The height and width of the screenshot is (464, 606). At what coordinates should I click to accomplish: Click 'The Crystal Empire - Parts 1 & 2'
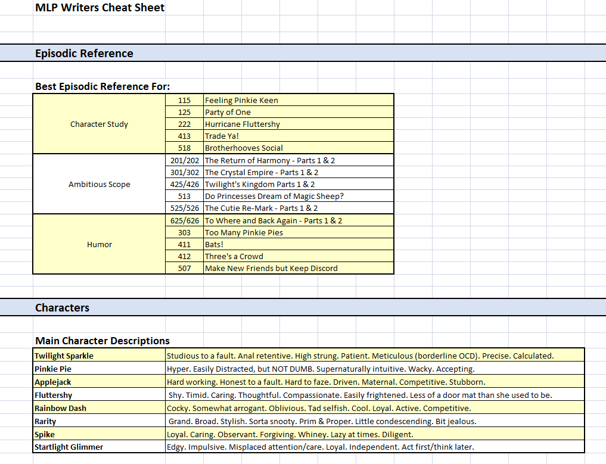click(x=299, y=172)
